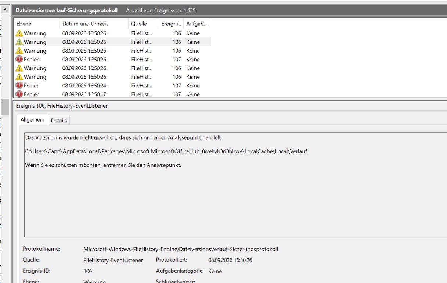Open the Allgemein tab

tap(32, 120)
